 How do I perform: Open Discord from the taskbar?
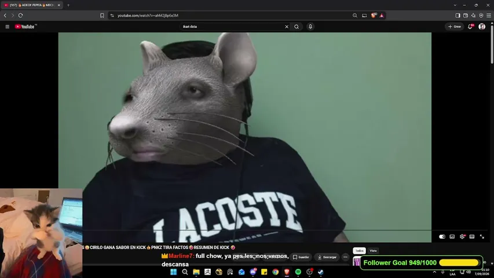(253, 272)
